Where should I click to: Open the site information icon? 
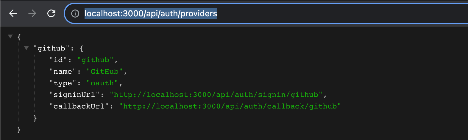(75, 13)
